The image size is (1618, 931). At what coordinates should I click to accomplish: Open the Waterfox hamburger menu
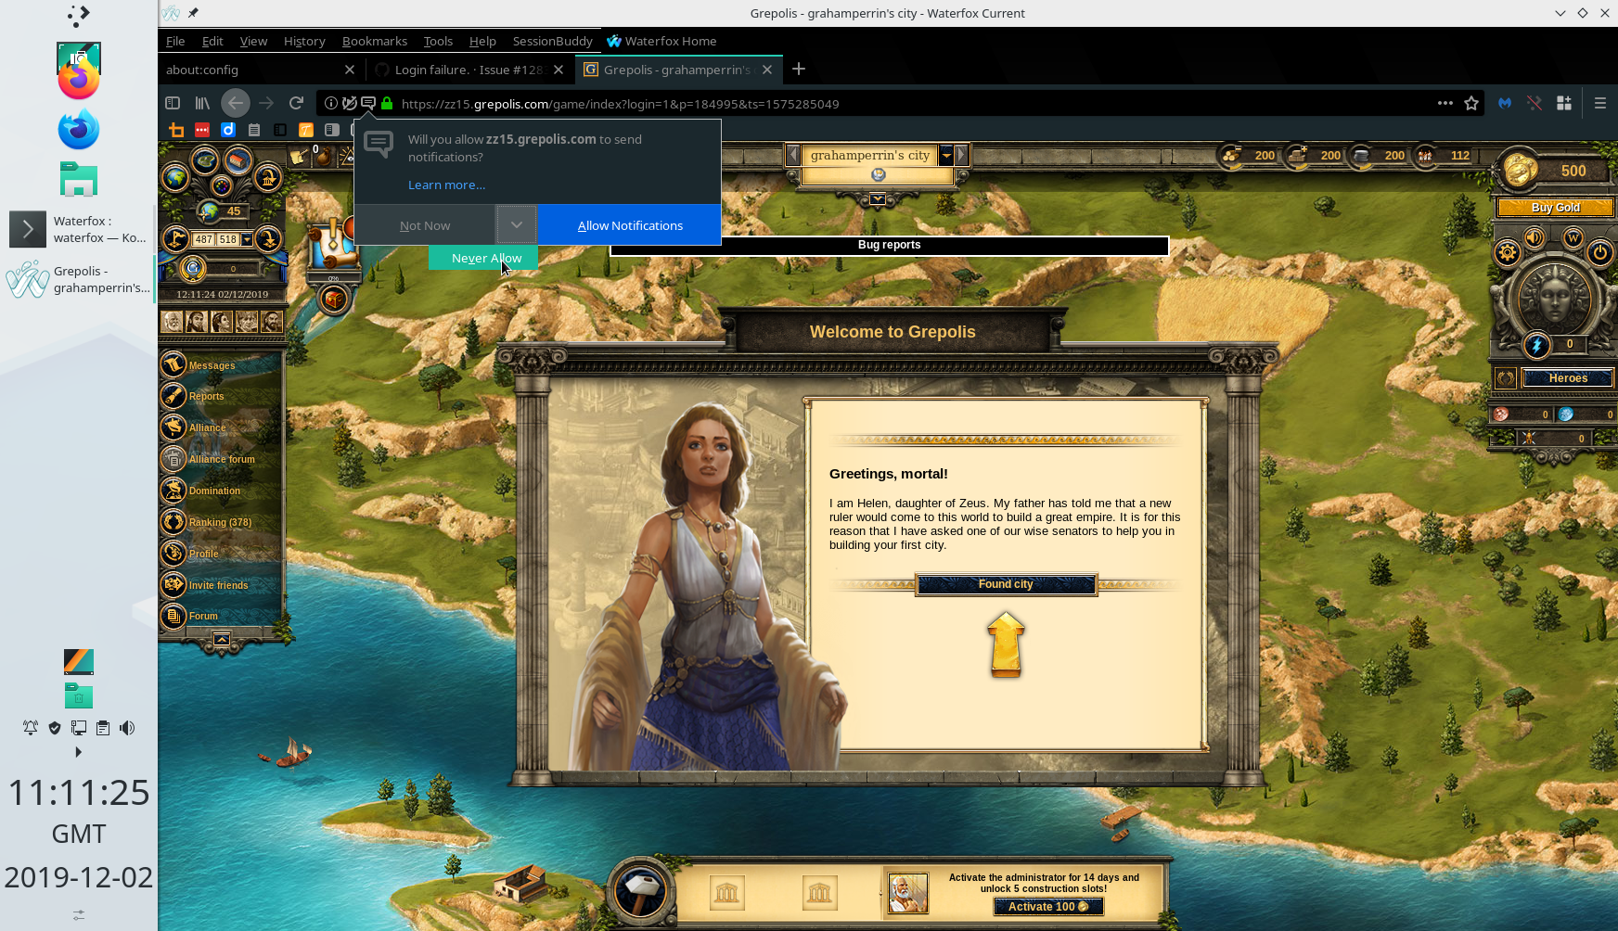[1600, 103]
